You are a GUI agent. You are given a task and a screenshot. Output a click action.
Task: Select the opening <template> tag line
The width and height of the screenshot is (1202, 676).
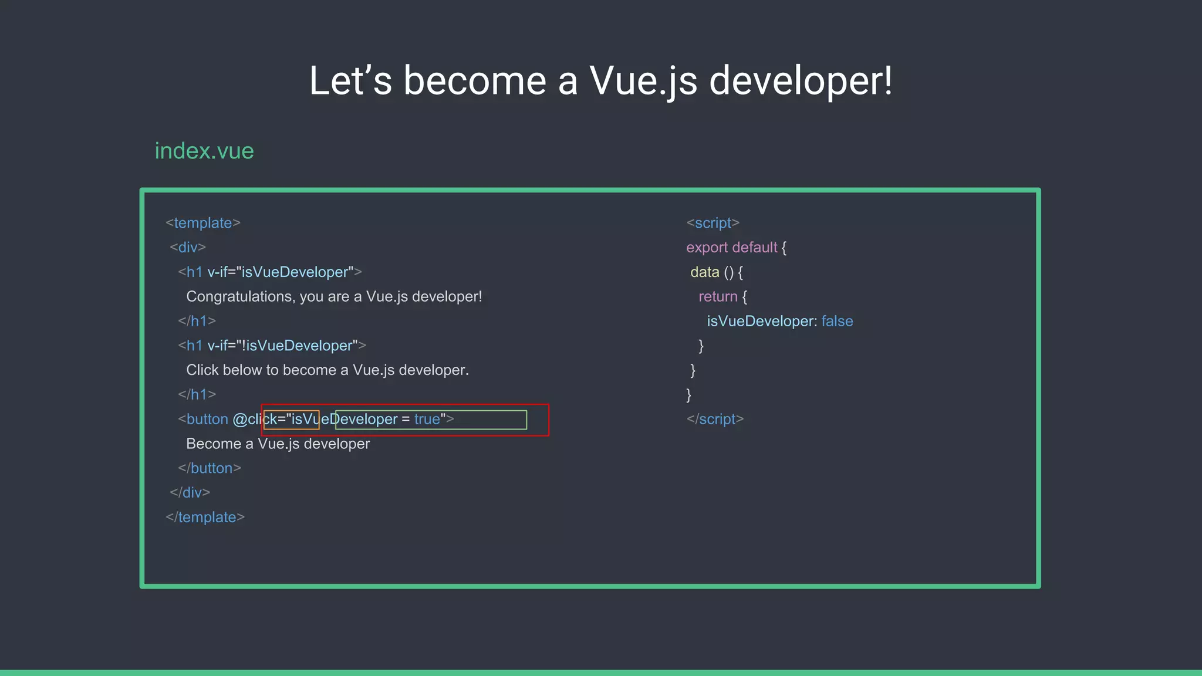(x=203, y=223)
